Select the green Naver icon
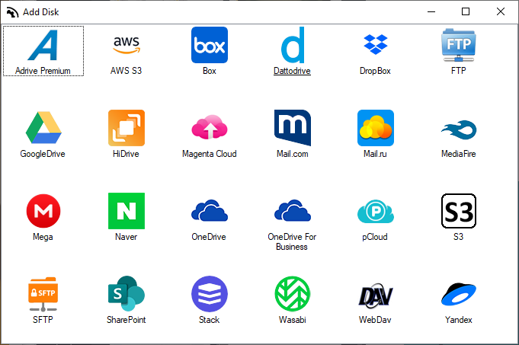This screenshot has width=519, height=345. [x=126, y=212]
